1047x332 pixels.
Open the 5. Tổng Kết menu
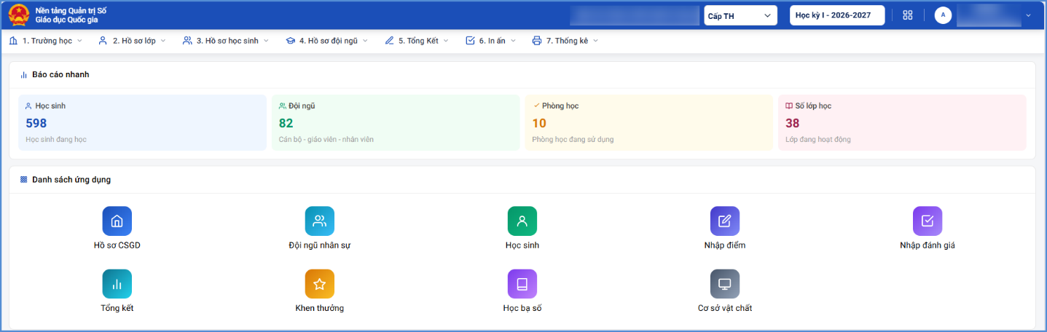click(417, 41)
